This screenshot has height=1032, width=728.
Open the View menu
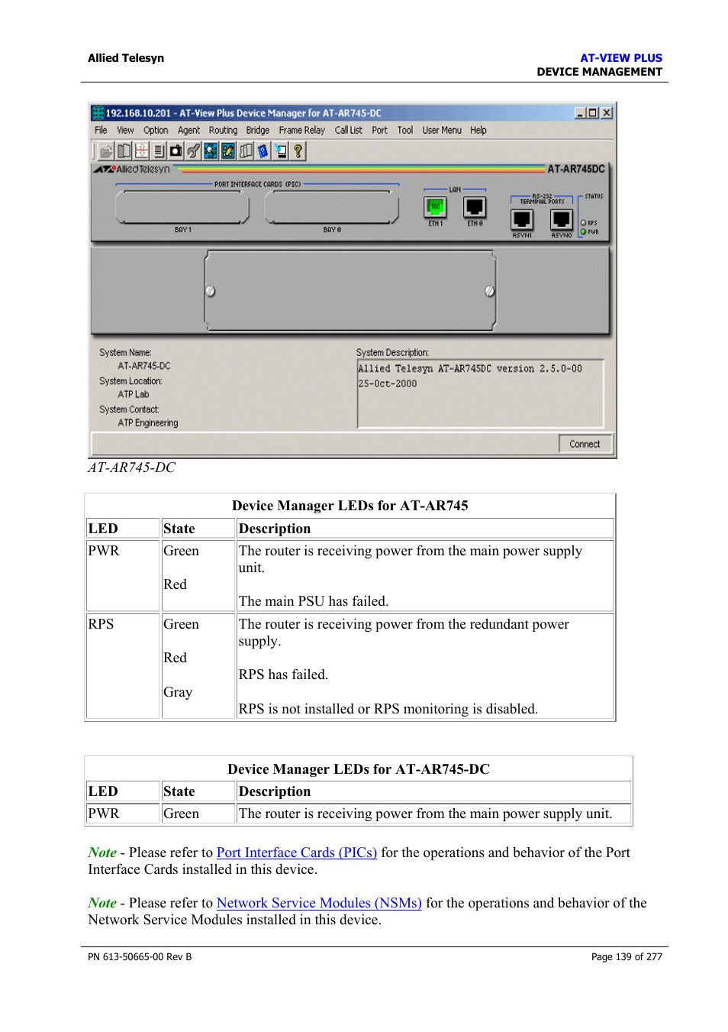(x=125, y=131)
